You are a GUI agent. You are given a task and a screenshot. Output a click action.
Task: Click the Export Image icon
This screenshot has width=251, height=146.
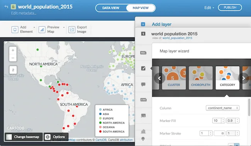pos(72,30)
